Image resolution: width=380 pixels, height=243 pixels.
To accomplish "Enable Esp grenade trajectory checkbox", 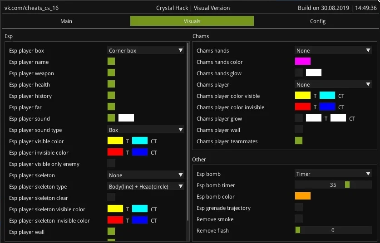I will (x=299, y=208).
